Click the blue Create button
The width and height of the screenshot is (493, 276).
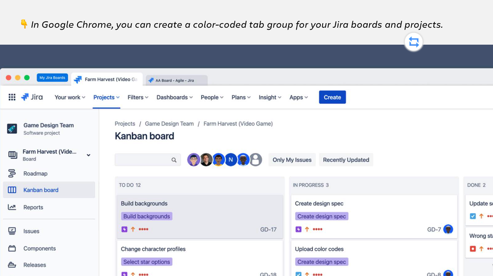point(332,97)
